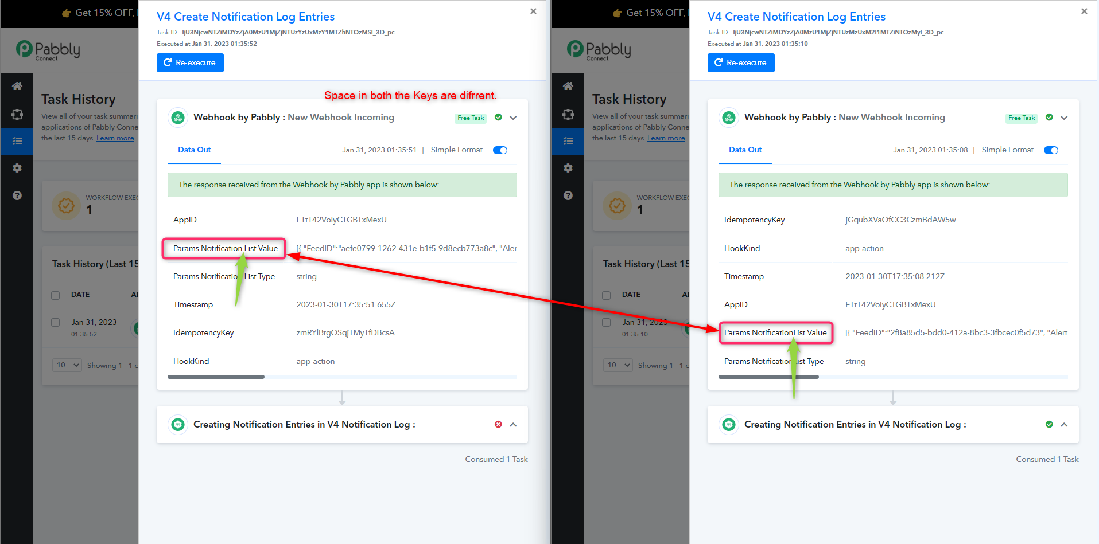1099x544 pixels.
Task: Check the box for the Jan 31 01:35:52 row
Action: point(56,322)
